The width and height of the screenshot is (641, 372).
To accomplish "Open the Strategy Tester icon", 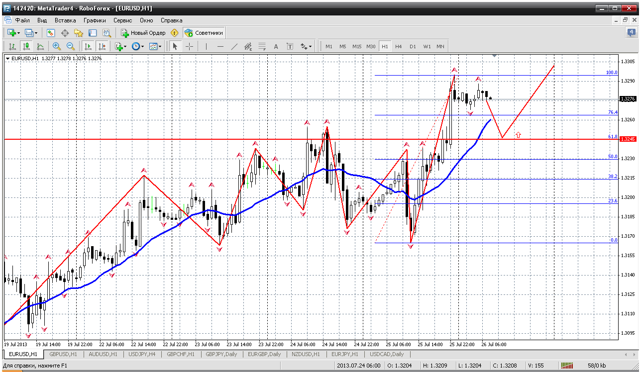I will pos(107,33).
